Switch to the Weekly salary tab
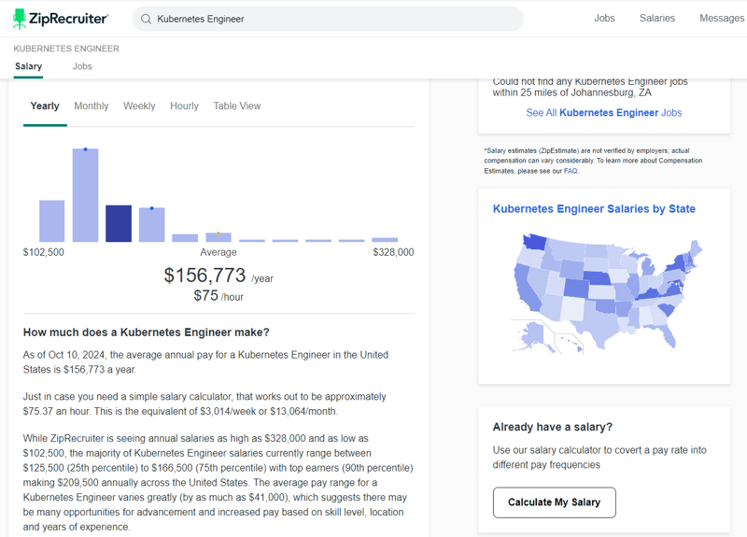This screenshot has height=537, width=747. coord(139,106)
